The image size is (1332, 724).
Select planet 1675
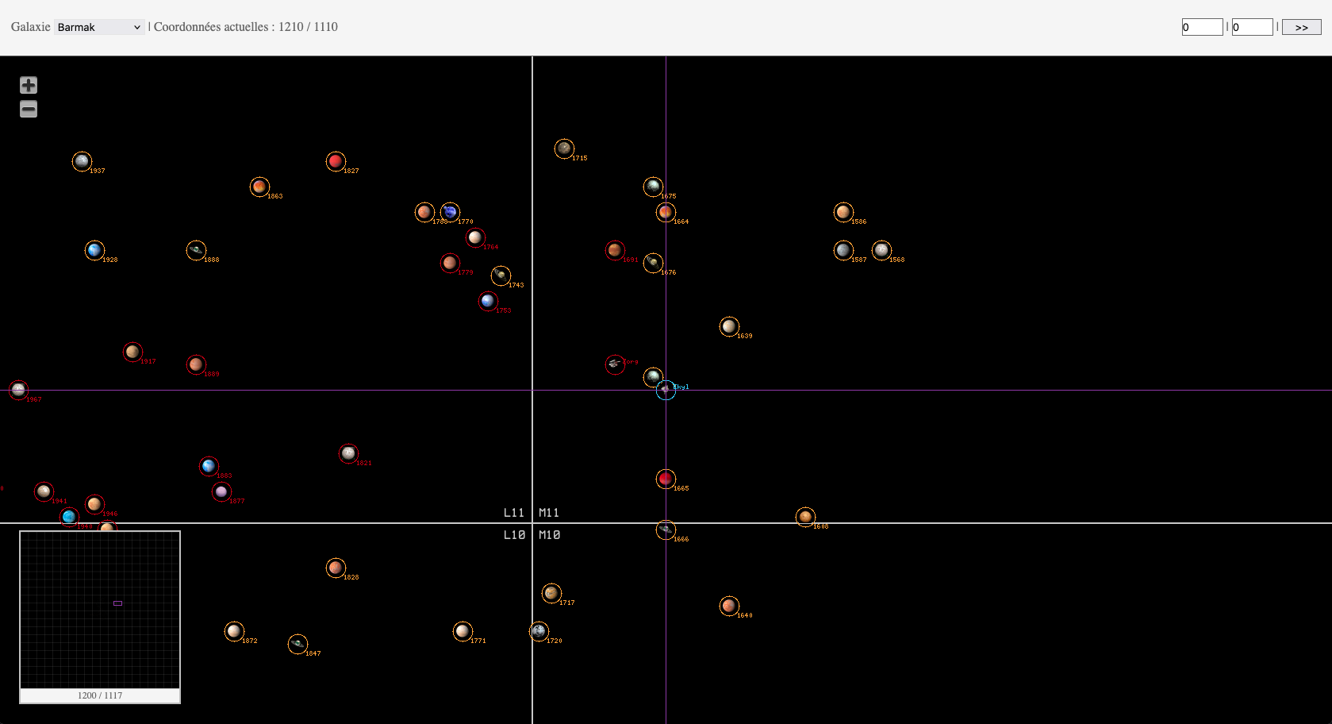point(653,187)
